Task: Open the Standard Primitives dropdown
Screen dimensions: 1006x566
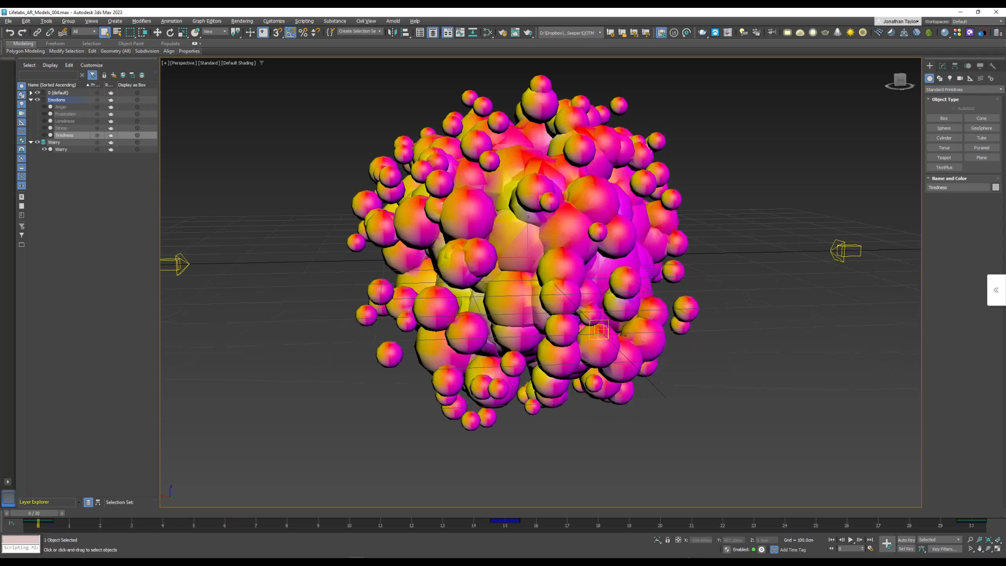Action: point(964,90)
